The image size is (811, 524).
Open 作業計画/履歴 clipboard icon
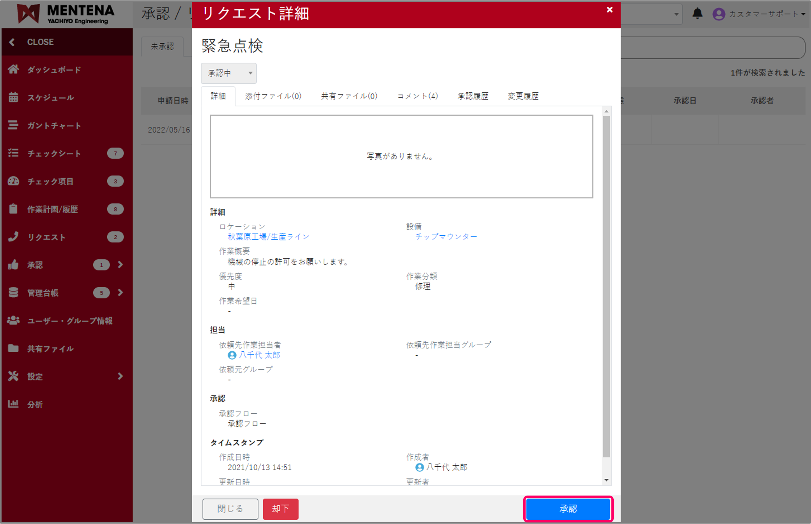(14, 209)
